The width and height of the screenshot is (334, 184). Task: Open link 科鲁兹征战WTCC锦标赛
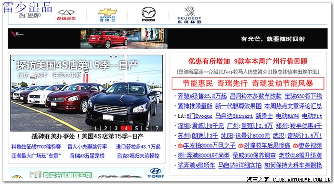coord(36,146)
